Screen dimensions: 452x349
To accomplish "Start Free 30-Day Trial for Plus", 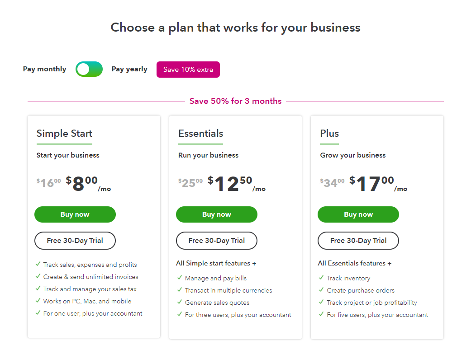I will coord(358,241).
